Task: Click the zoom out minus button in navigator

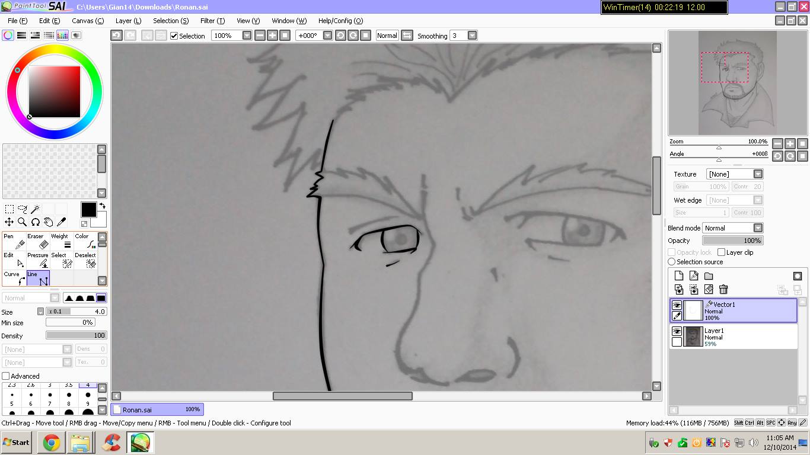Action: click(x=777, y=143)
